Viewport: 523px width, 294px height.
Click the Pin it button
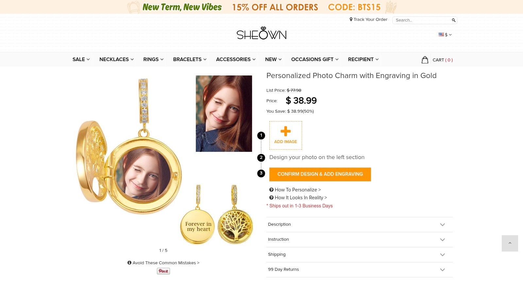pos(163,271)
